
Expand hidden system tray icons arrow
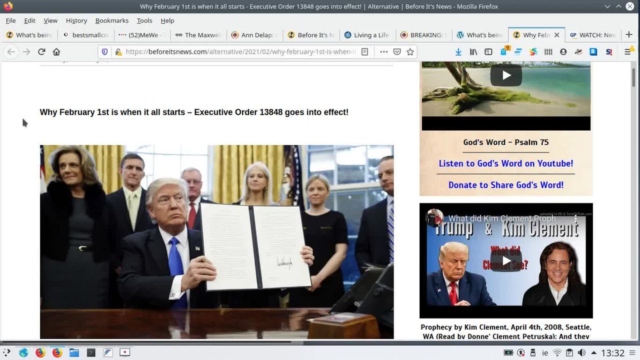coord(593,353)
